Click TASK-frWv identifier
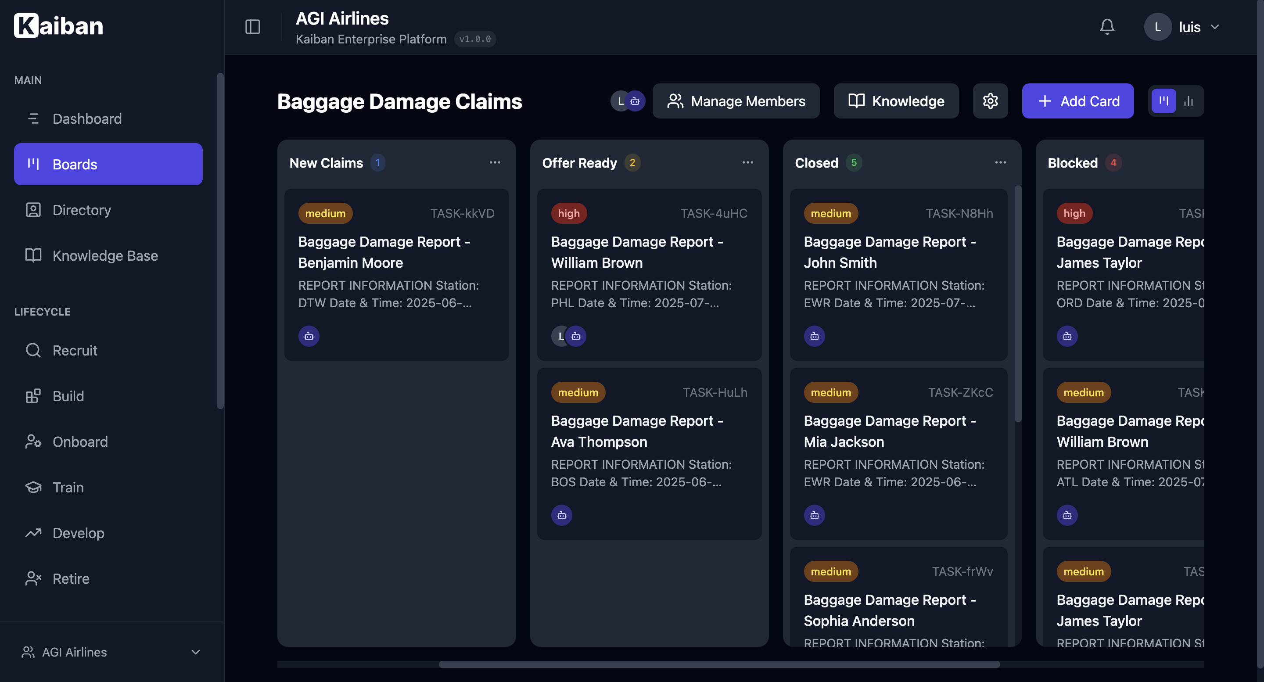 pos(962,571)
